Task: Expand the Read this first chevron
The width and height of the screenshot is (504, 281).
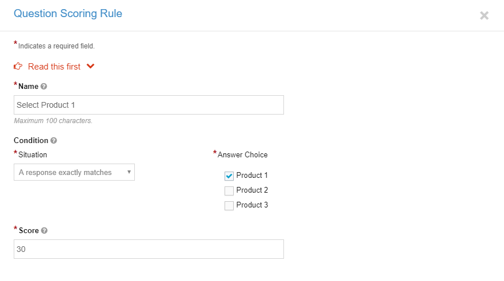Action: pyautogui.click(x=90, y=66)
